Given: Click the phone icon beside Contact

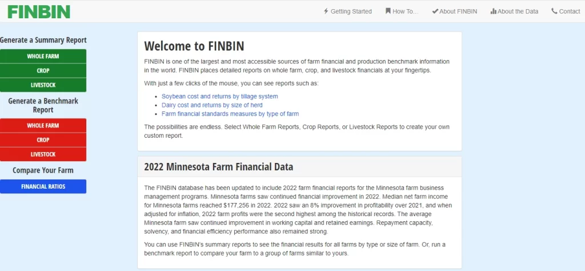Looking at the screenshot, I should click(x=554, y=11).
